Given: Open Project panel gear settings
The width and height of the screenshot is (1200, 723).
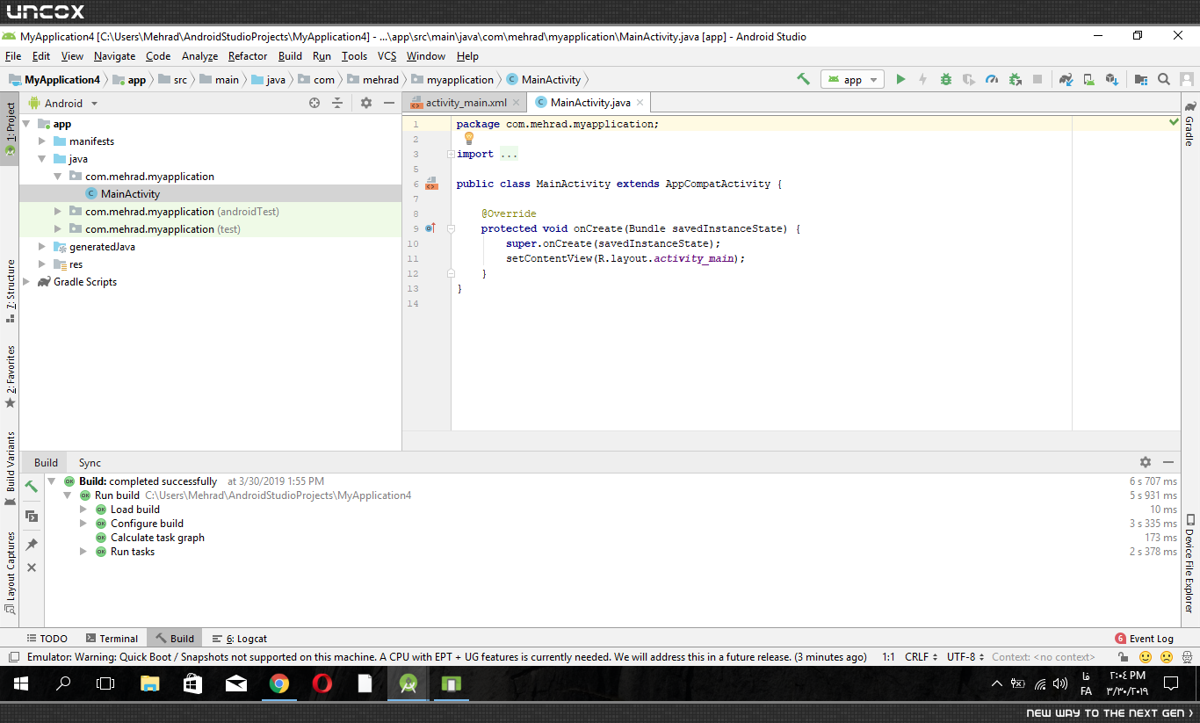Looking at the screenshot, I should [x=366, y=103].
